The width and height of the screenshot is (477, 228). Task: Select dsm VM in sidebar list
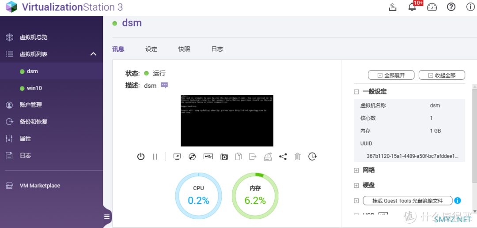(x=51, y=71)
